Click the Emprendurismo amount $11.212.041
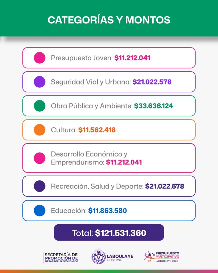Image resolution: width=218 pixels, height=273 pixels. pos(124,162)
